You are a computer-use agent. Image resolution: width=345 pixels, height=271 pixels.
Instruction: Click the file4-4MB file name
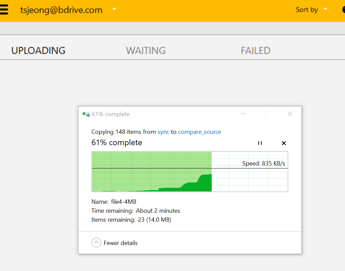pos(124,202)
